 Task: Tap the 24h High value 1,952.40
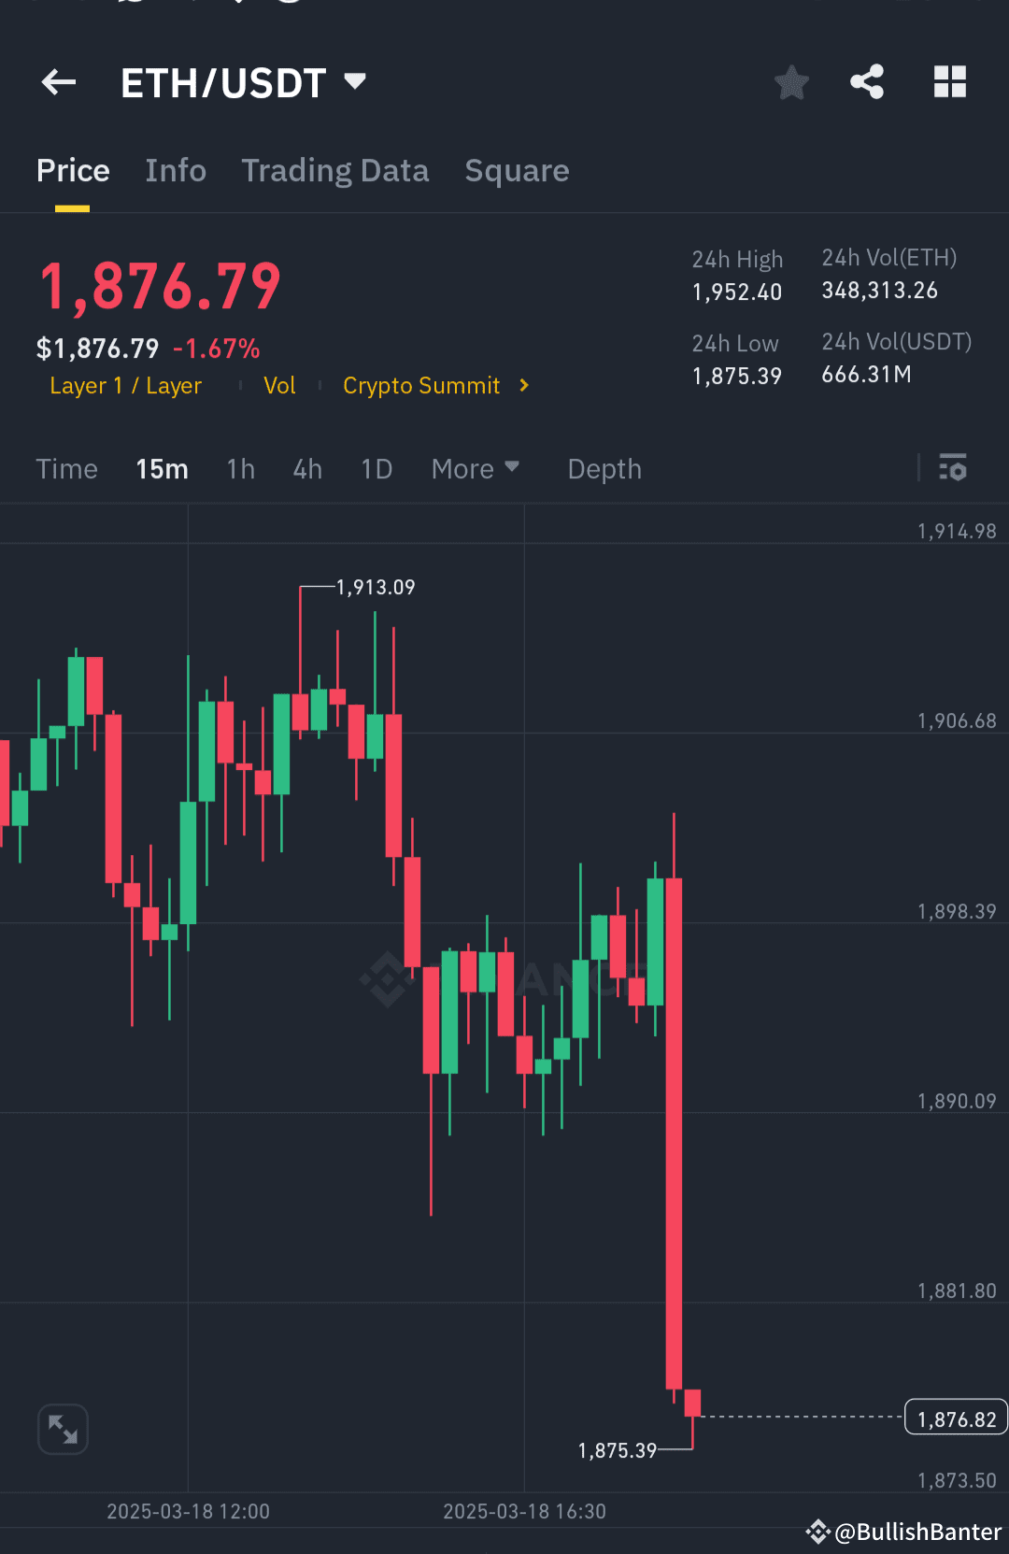pos(736,292)
